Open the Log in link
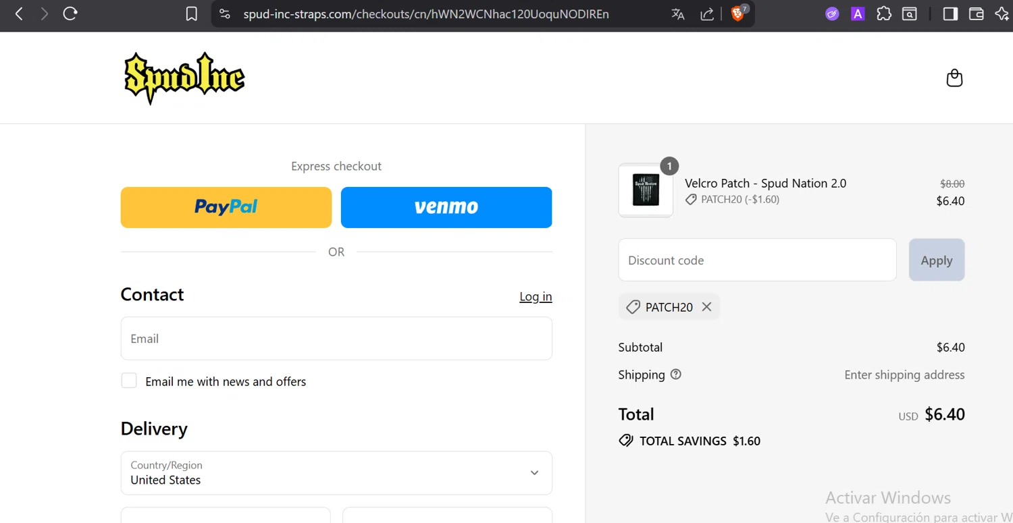The height and width of the screenshot is (523, 1013). click(x=536, y=296)
